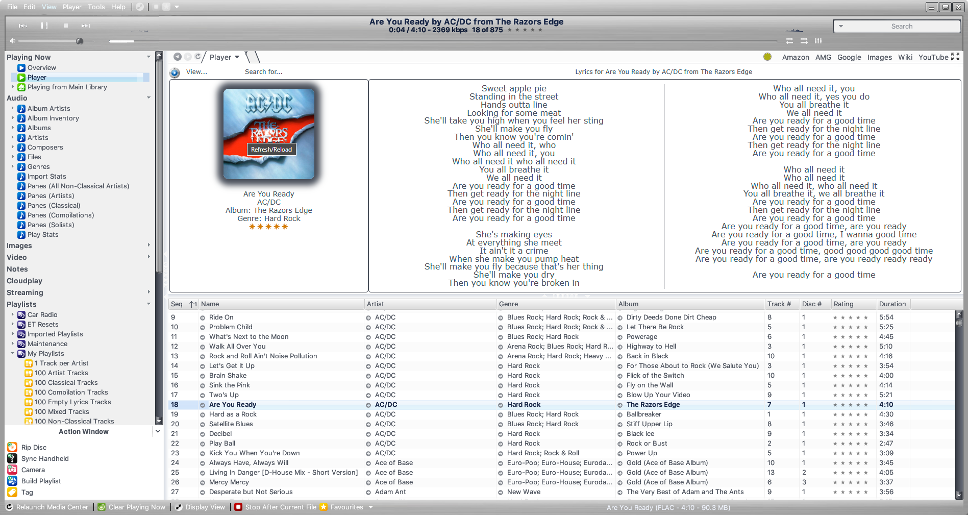Click the track list vertical scrollbar
This screenshot has height=515, width=968.
pyautogui.click(x=958, y=404)
